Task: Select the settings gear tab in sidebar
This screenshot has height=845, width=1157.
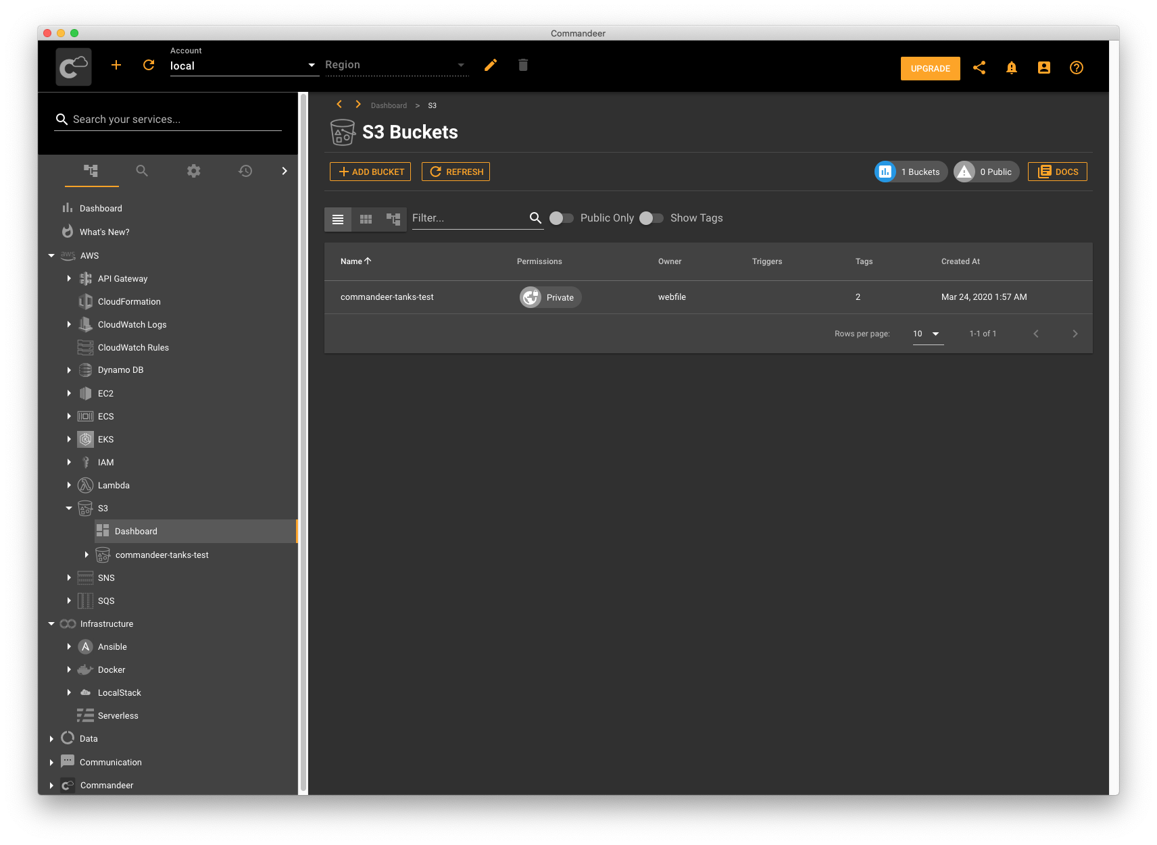Action: [x=194, y=171]
